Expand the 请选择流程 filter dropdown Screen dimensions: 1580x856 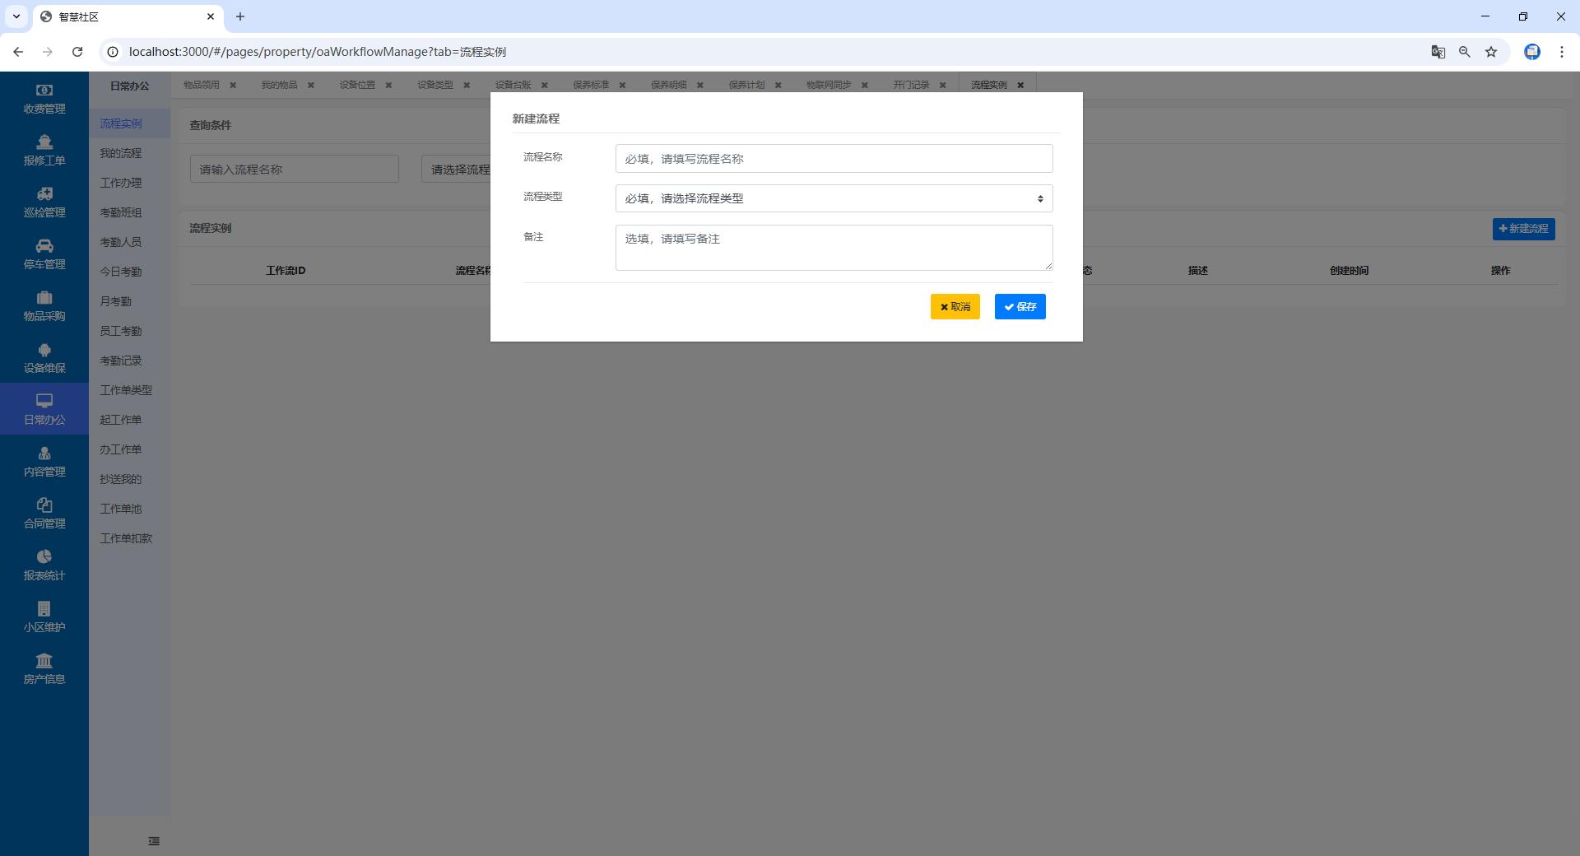(457, 170)
